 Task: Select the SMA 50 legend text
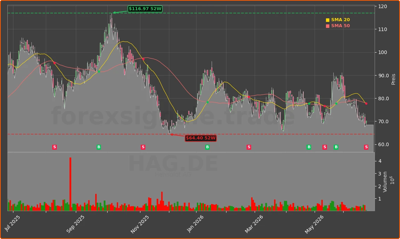pyautogui.click(x=340, y=26)
